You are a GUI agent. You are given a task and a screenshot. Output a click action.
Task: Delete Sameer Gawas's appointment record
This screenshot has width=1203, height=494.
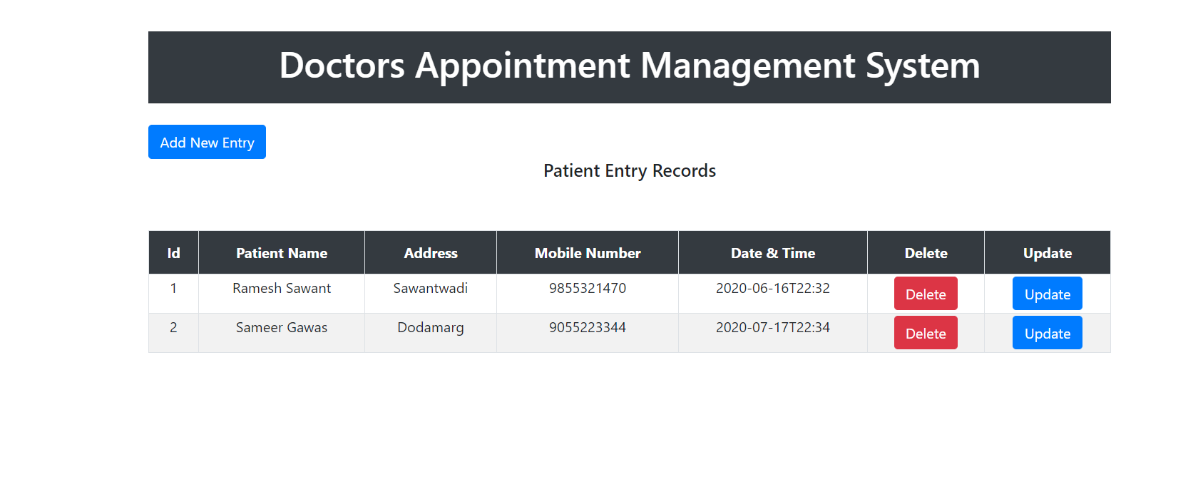(x=926, y=332)
